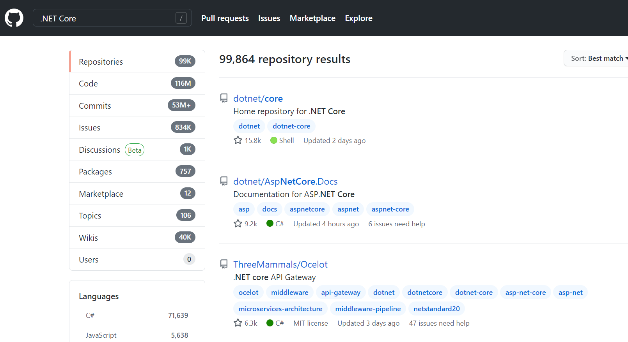Select Discussions results filter
This screenshot has width=628, height=342.
pos(137,150)
